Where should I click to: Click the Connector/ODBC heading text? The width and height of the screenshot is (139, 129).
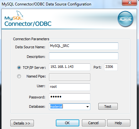[28, 24]
